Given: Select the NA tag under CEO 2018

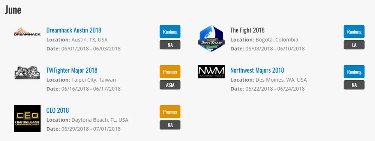Looking at the screenshot, I should click(x=170, y=125).
